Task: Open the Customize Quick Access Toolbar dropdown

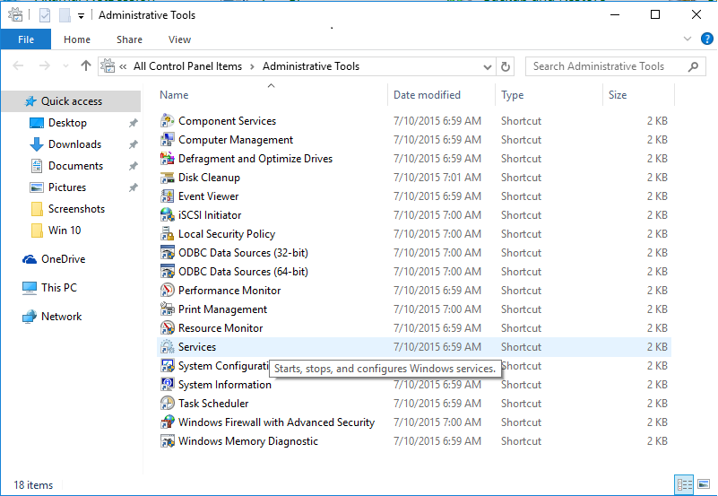Action: click(81, 16)
